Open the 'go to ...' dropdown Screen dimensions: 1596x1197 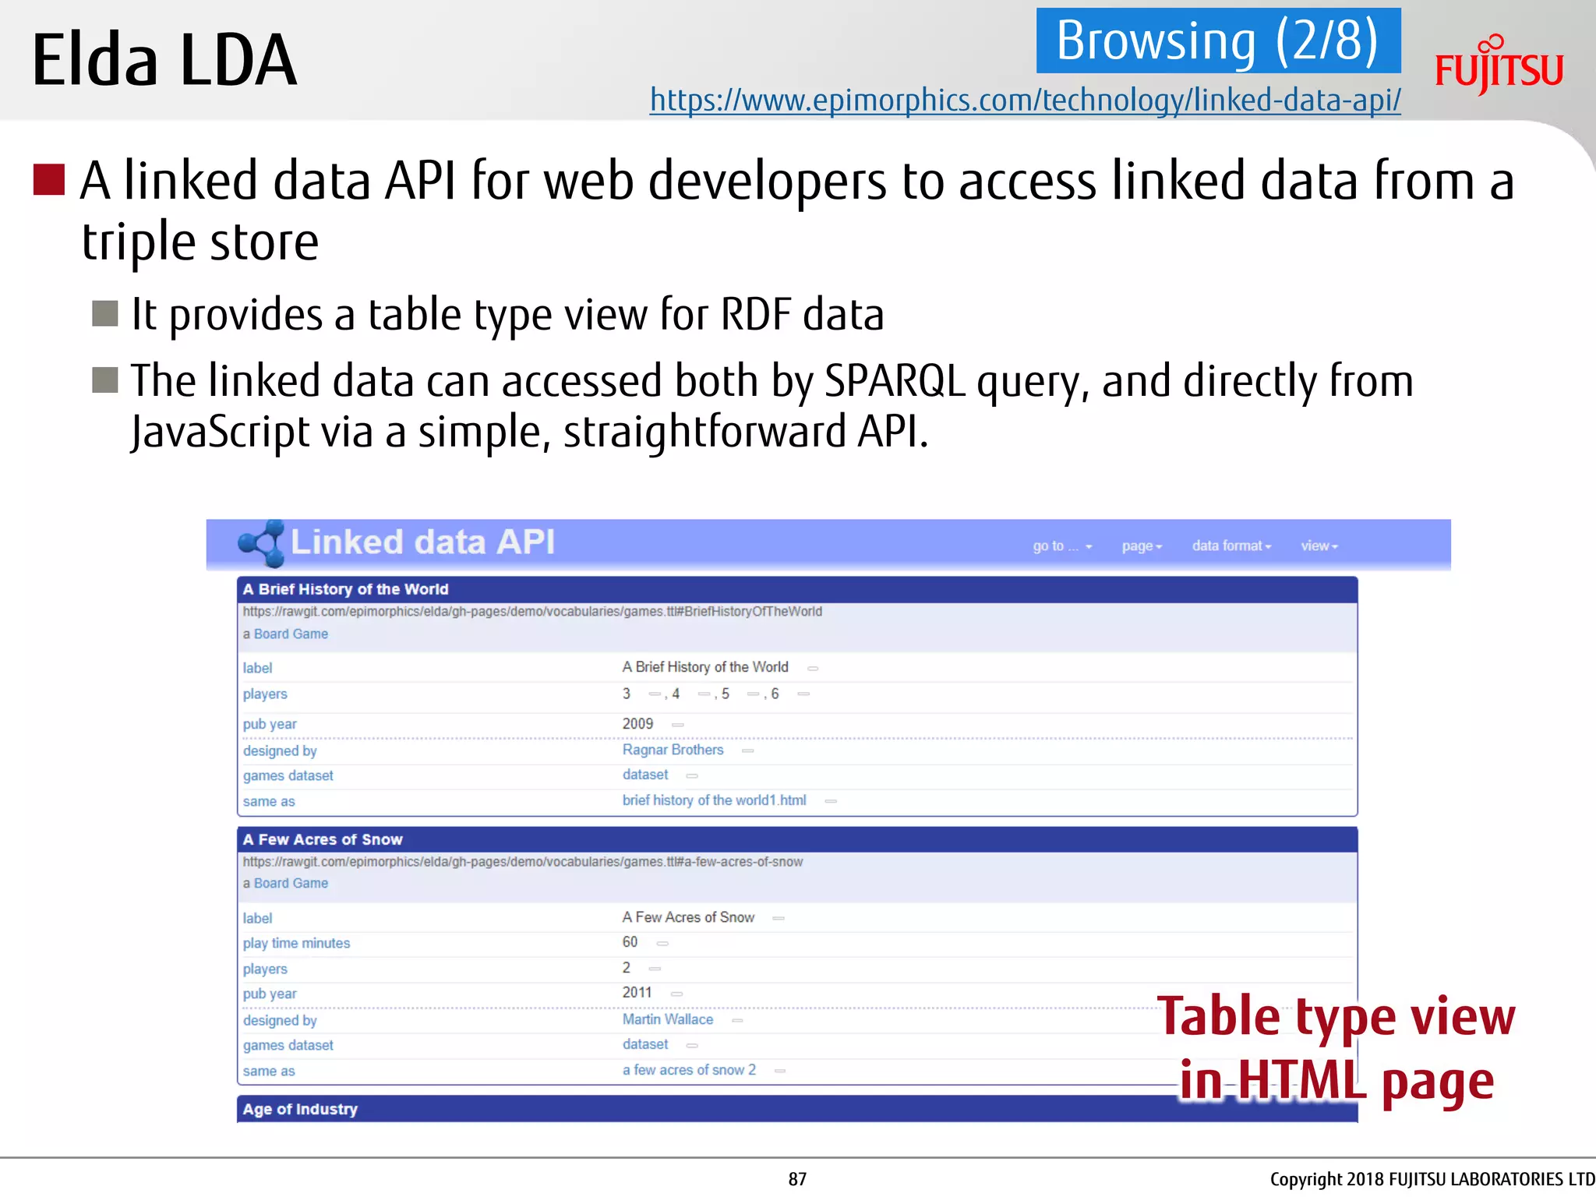point(1062,546)
